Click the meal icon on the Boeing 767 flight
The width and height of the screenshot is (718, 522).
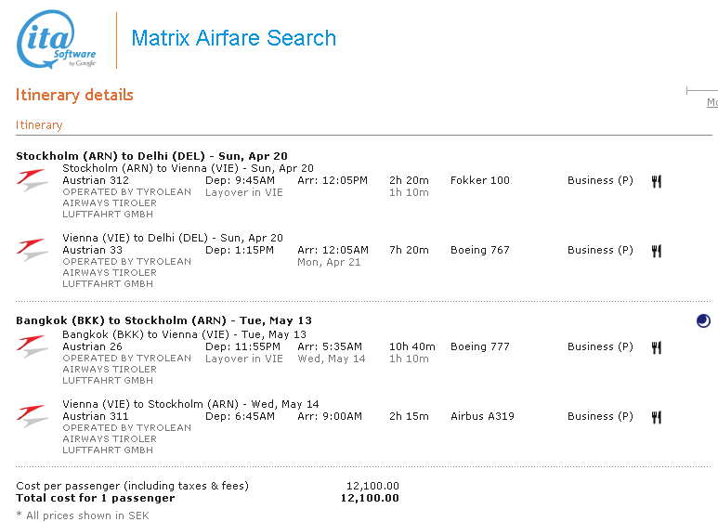coord(656,251)
